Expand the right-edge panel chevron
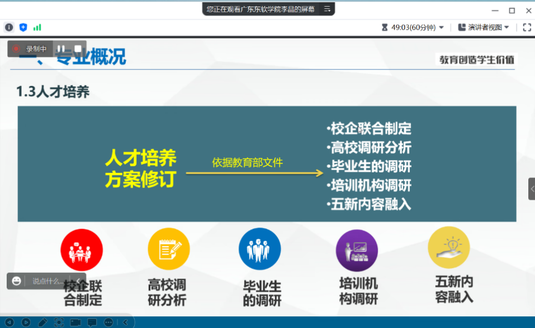Viewport: 535px width, 328px height. pos(531,189)
